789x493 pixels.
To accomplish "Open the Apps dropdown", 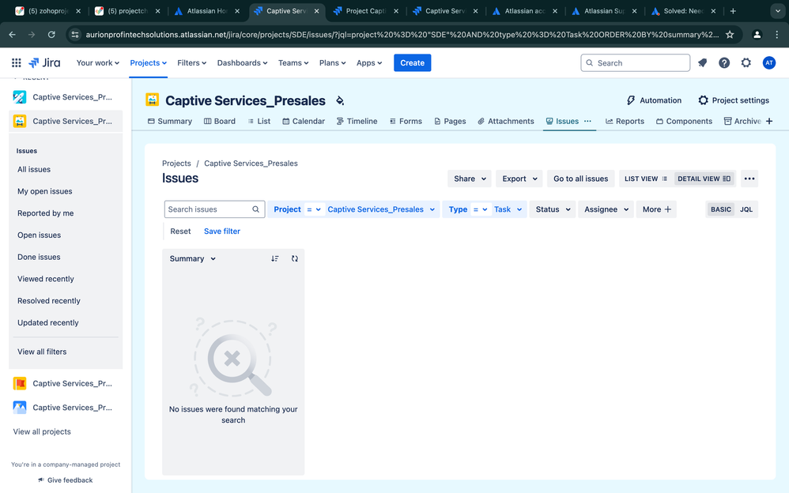I will (x=369, y=63).
